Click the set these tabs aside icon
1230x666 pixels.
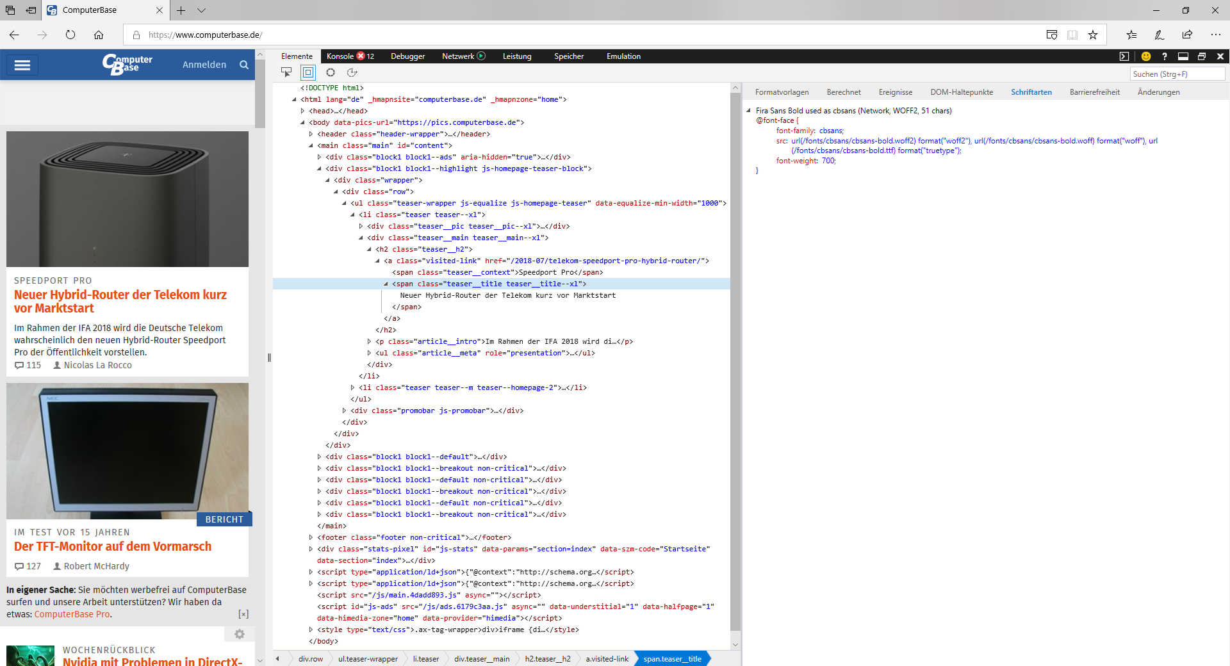(x=31, y=10)
